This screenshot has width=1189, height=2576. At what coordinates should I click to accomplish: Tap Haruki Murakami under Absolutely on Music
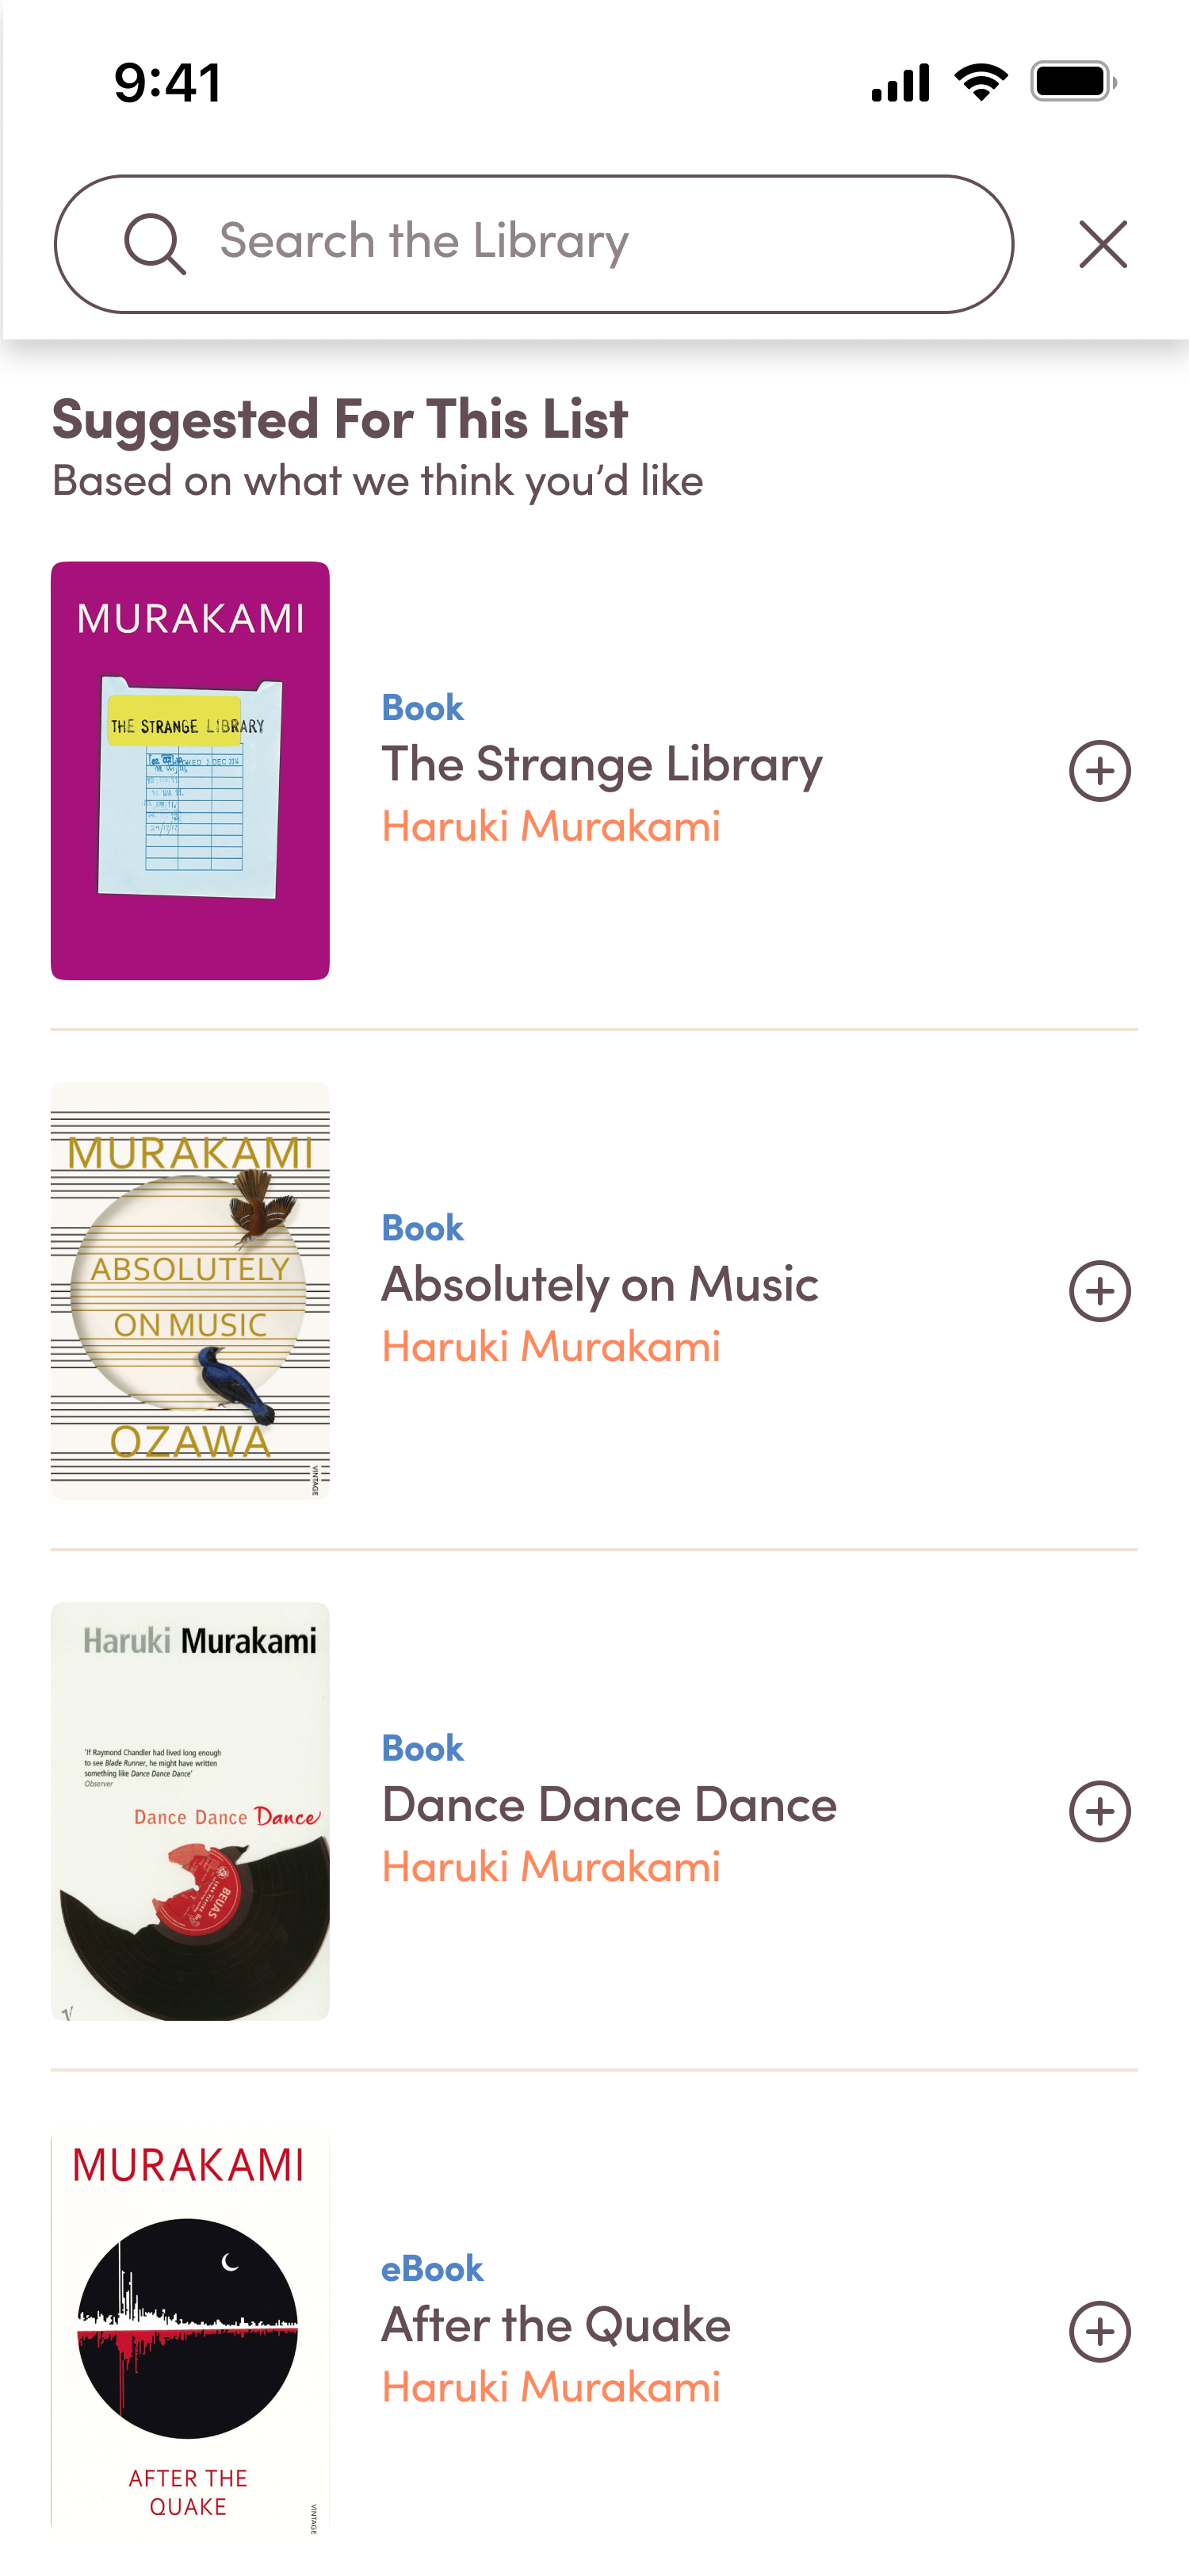pyautogui.click(x=551, y=1347)
